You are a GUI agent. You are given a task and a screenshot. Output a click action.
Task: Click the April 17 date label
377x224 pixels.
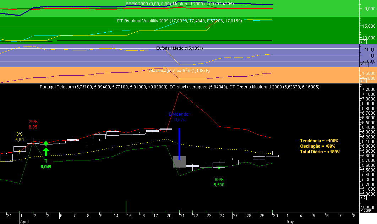(x=155, y=216)
